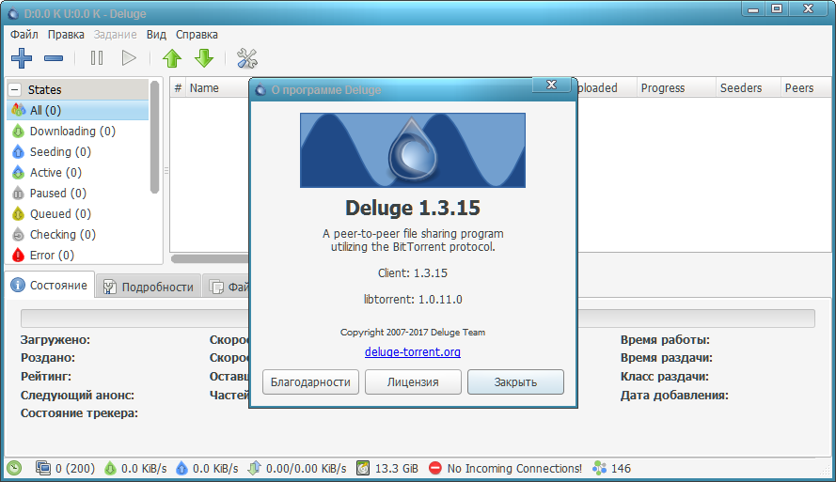
Task: Show Checking (0) torrents
Action: click(78, 235)
